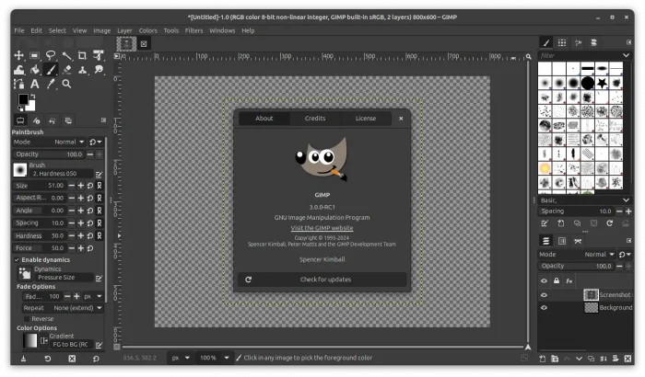This screenshot has width=645, height=377.
Task: Open brush picker via Hardness 050 thumbnail
Action: pyautogui.click(x=19, y=170)
